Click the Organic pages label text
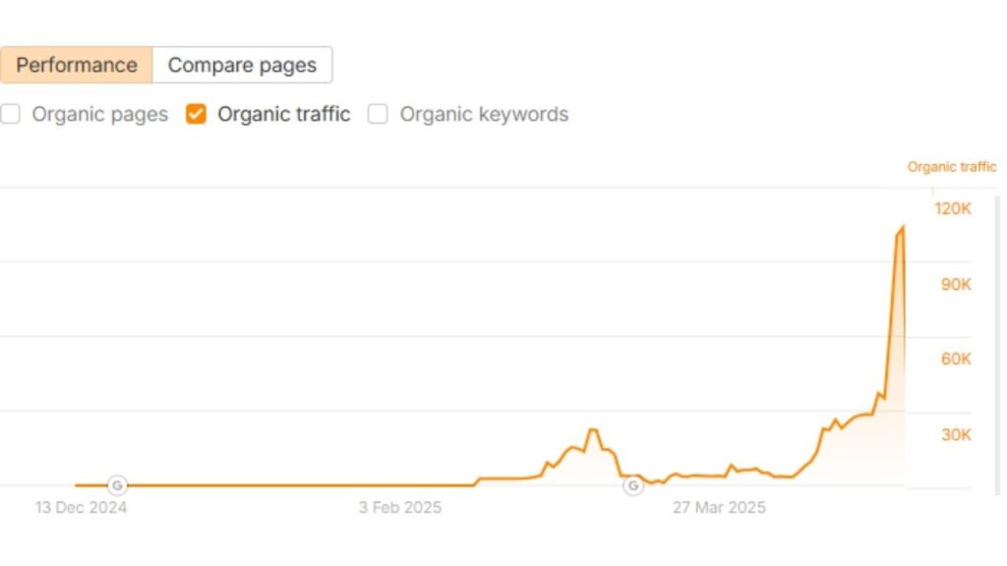This screenshot has width=1007, height=566. [99, 114]
